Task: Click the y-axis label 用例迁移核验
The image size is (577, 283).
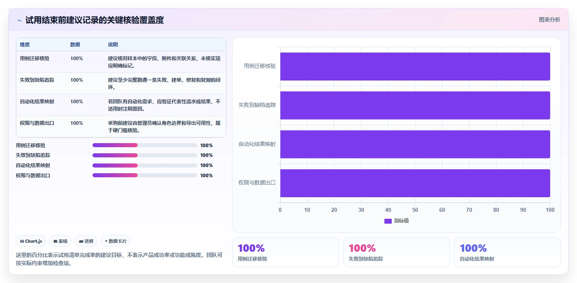Action: (260, 66)
